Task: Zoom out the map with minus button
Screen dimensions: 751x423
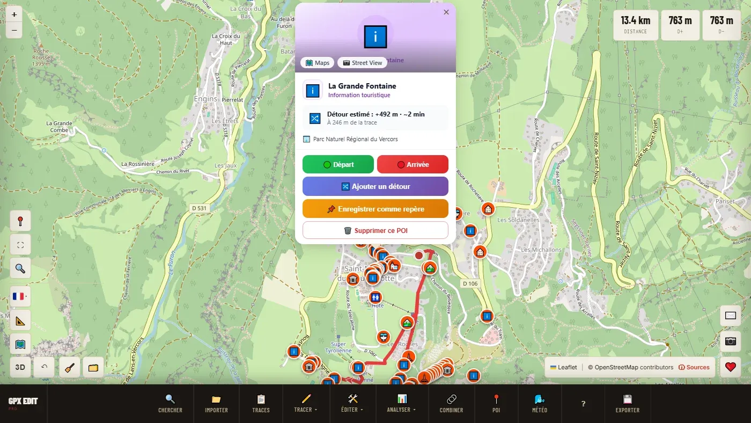Action: click(x=14, y=31)
